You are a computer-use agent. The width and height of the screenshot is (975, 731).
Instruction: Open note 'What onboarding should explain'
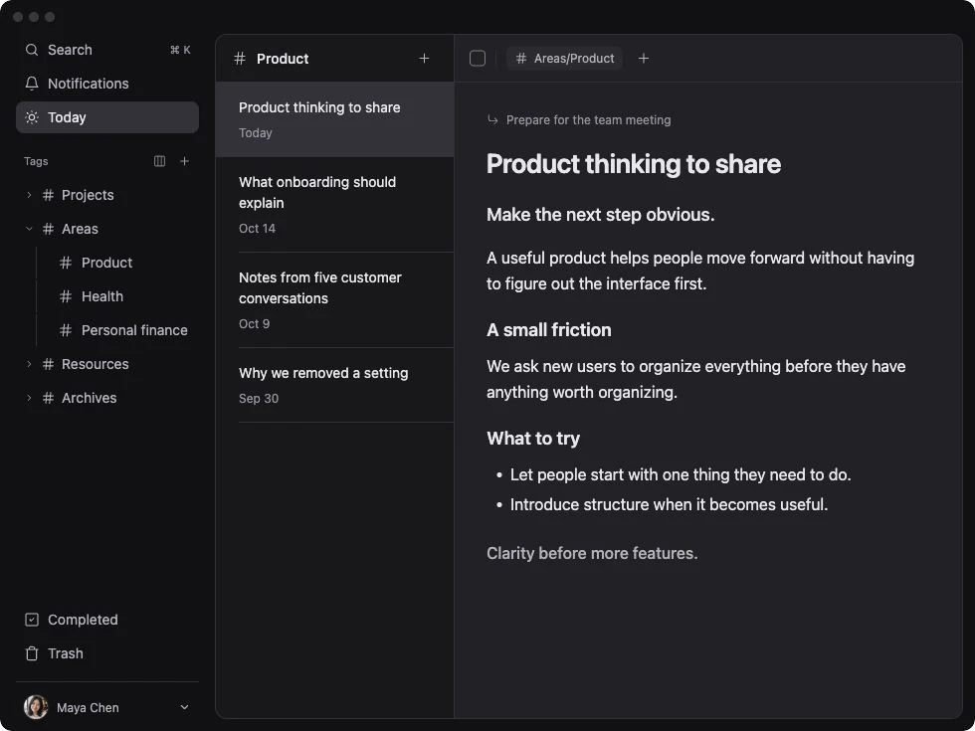(334, 205)
